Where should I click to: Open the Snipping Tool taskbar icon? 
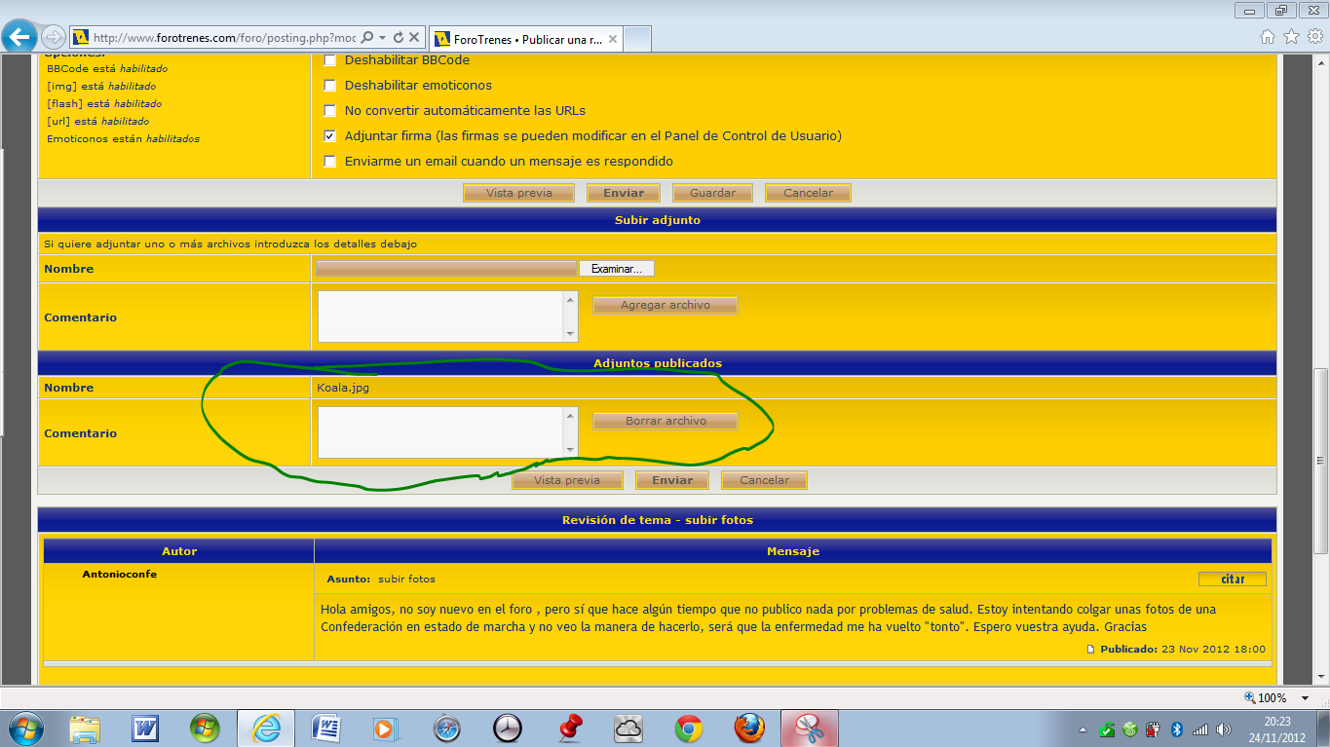[809, 728]
